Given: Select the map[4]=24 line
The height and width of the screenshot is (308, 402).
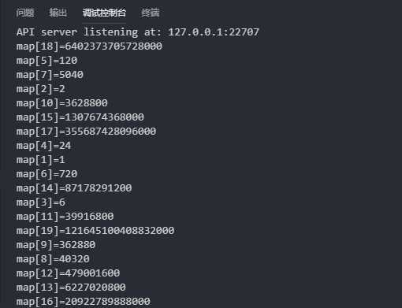Looking at the screenshot, I should point(43,146).
